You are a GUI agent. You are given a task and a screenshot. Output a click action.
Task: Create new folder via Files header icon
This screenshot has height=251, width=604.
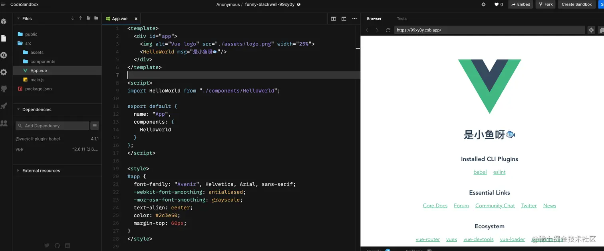coord(96,18)
